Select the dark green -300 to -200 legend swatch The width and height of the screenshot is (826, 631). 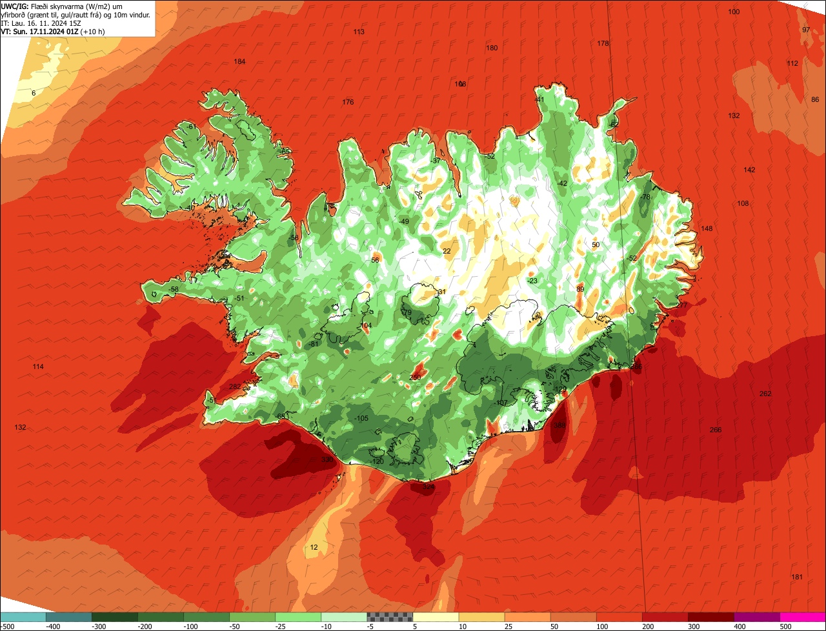pyautogui.click(x=114, y=617)
